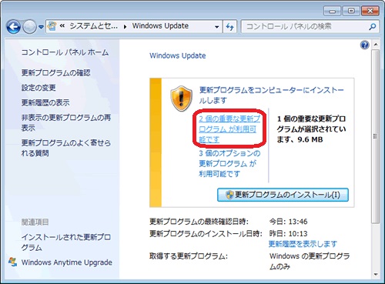Image resolution: width=385 pixels, height=284 pixels.
Task: Click the Windows Update page heading
Action: point(178,55)
